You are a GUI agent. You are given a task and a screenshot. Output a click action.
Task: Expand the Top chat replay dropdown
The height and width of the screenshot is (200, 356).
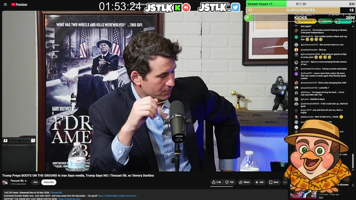[x=305, y=15]
